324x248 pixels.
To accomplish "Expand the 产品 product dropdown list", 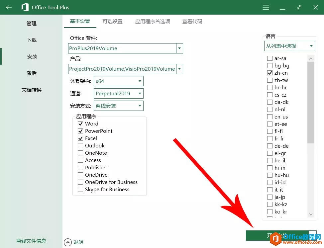I will pyautogui.click(x=179, y=69).
